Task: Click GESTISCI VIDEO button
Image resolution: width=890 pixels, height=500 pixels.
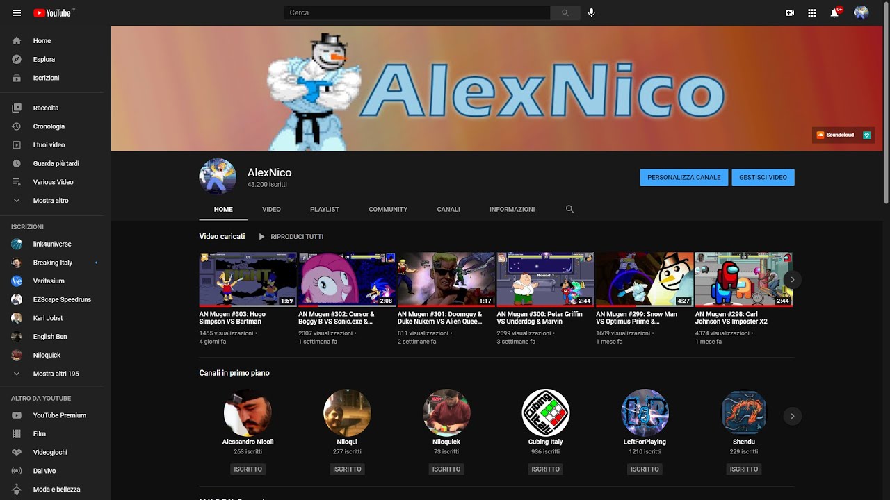Action: (x=763, y=177)
